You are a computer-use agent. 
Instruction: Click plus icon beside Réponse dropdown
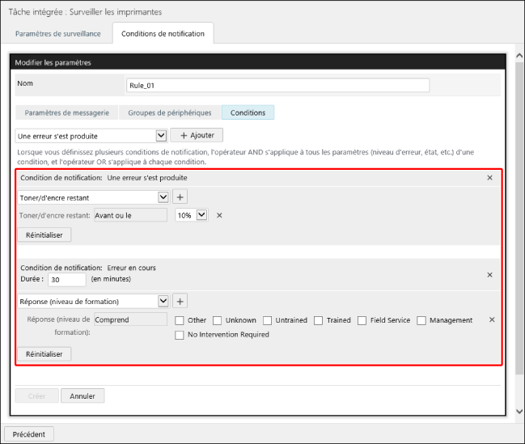click(180, 301)
